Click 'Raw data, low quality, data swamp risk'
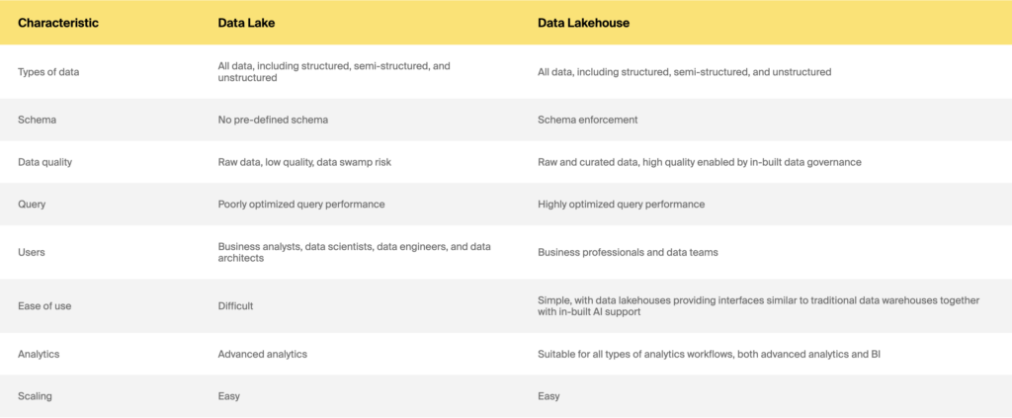1012x418 pixels. pos(304,162)
